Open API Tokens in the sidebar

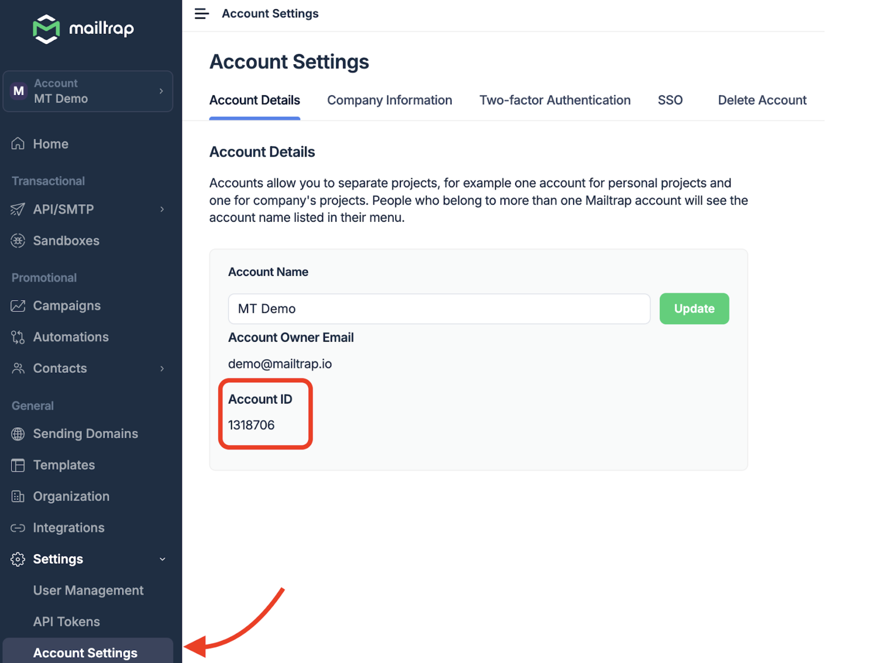67,621
